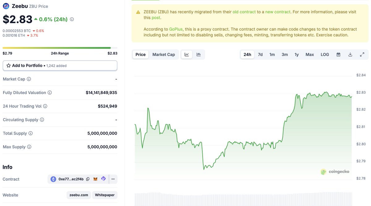Visit the zeebu.com website button
Viewport: 371px width, 206px height.
click(79, 195)
